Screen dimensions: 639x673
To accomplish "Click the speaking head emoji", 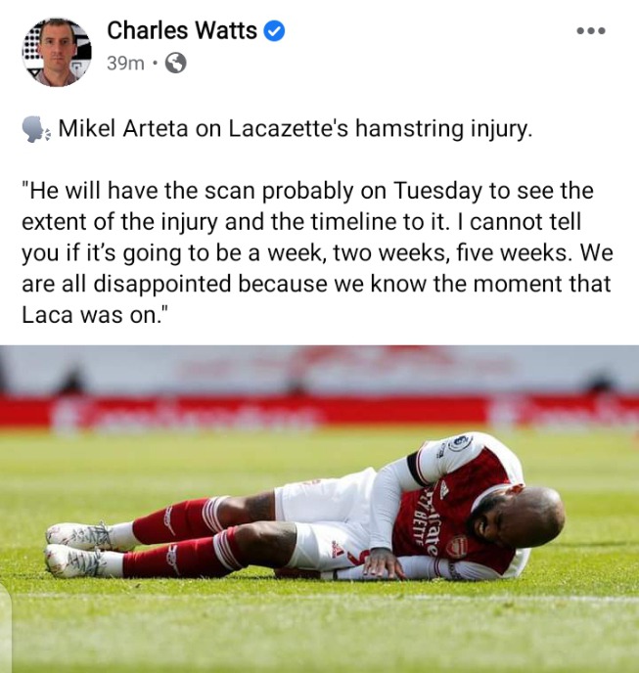I will [x=36, y=129].
